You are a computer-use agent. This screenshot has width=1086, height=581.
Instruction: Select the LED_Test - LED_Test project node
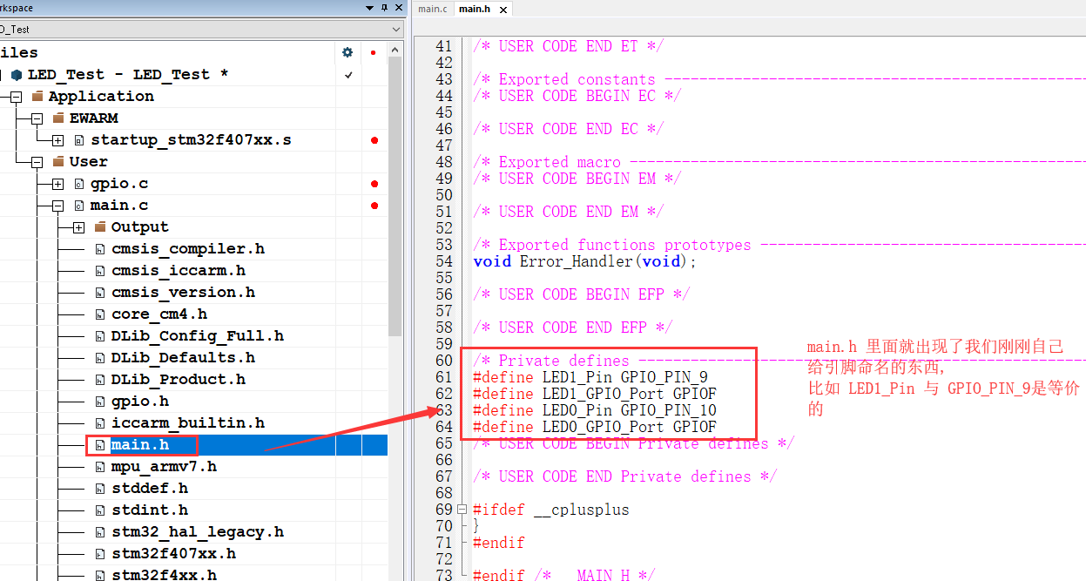coord(128,75)
